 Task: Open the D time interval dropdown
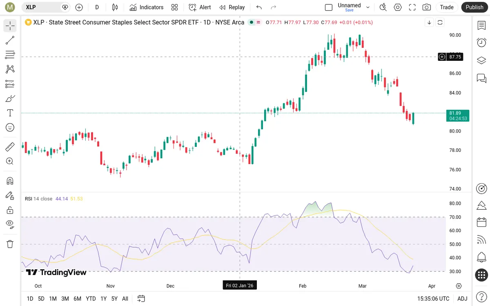click(x=97, y=7)
